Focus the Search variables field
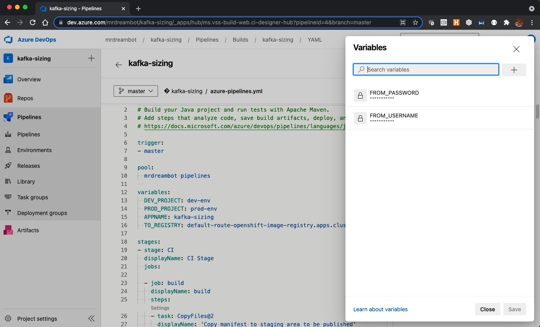Screen dimensions: 540x327 click(x=426, y=70)
